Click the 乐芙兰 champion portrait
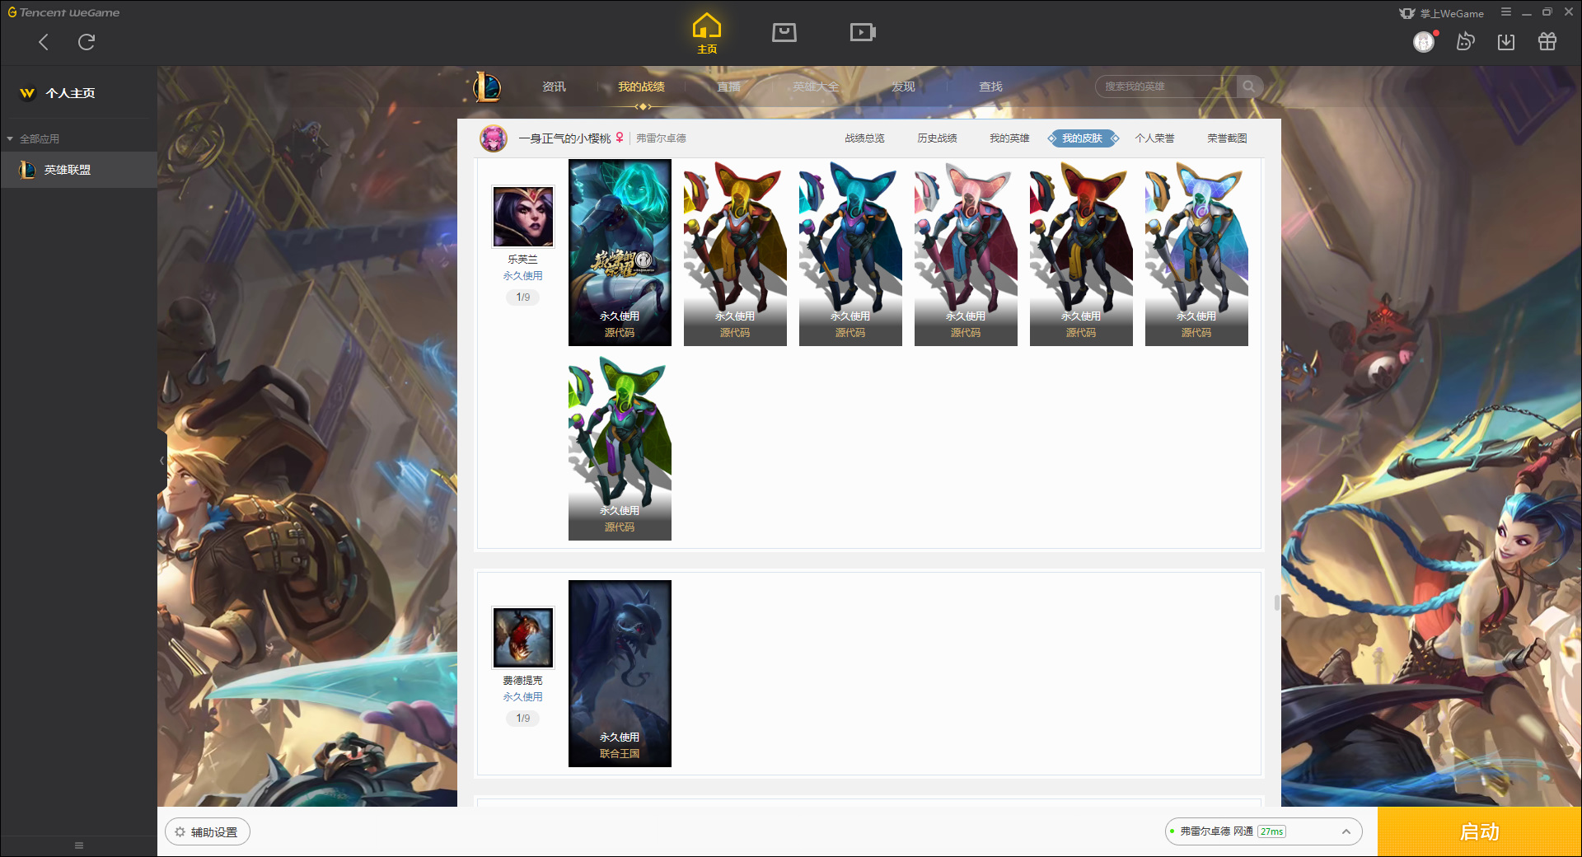Image resolution: width=1582 pixels, height=857 pixels. (523, 216)
